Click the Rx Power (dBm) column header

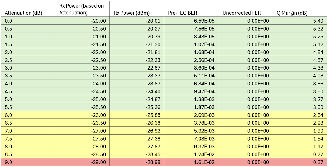pos(137,9)
